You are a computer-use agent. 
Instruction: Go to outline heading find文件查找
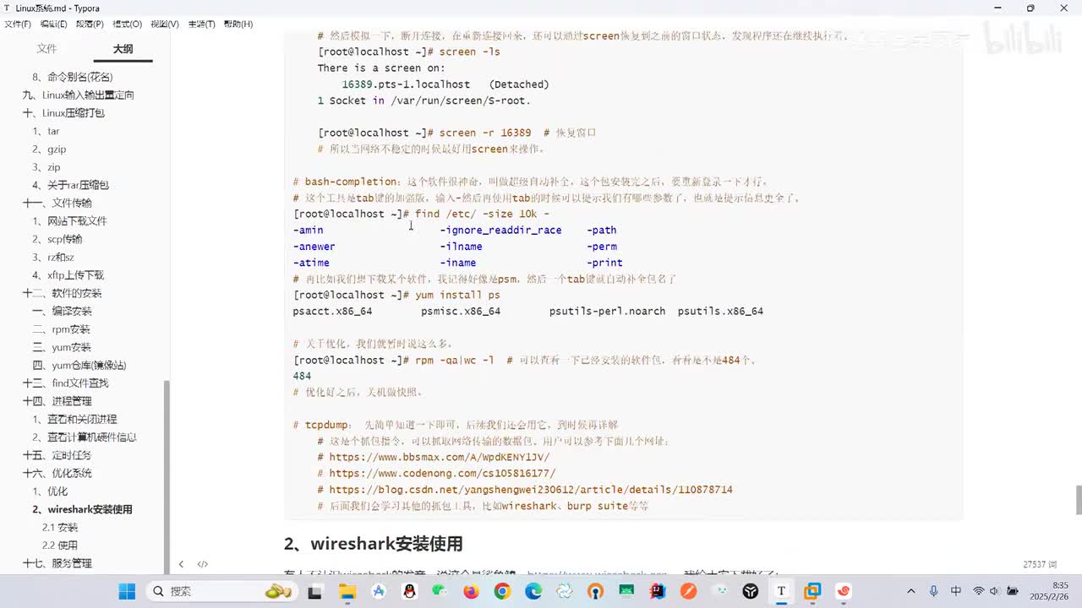pos(66,383)
